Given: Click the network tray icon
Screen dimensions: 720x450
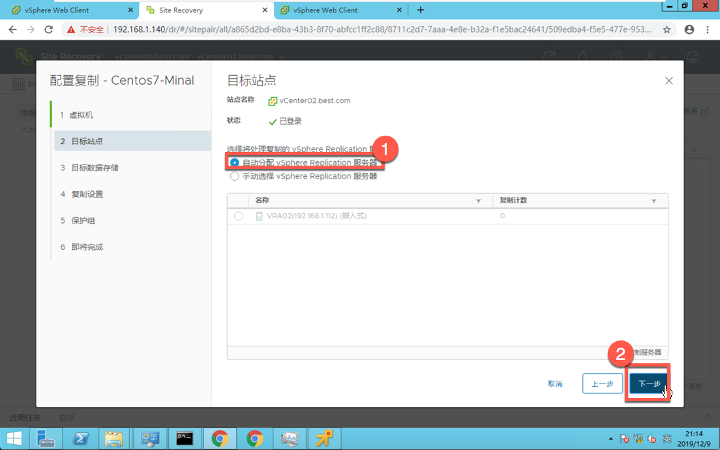Looking at the screenshot, I should [x=638, y=439].
